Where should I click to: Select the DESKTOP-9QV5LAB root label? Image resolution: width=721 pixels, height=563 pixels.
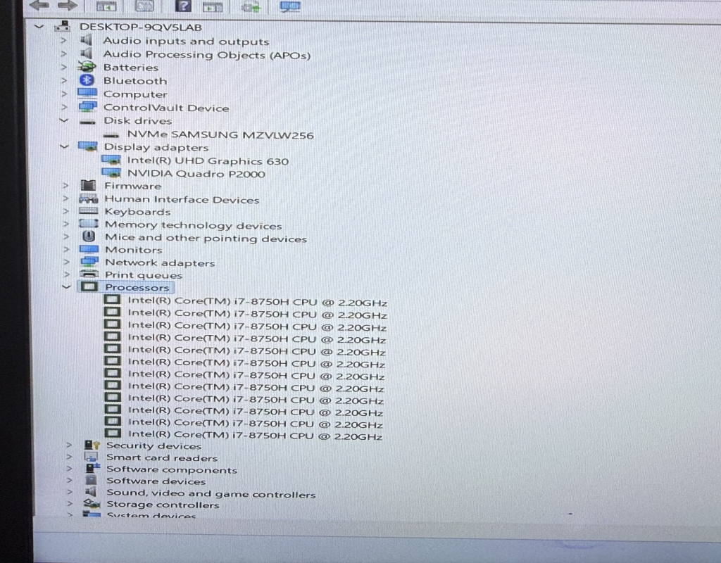pyautogui.click(x=141, y=27)
